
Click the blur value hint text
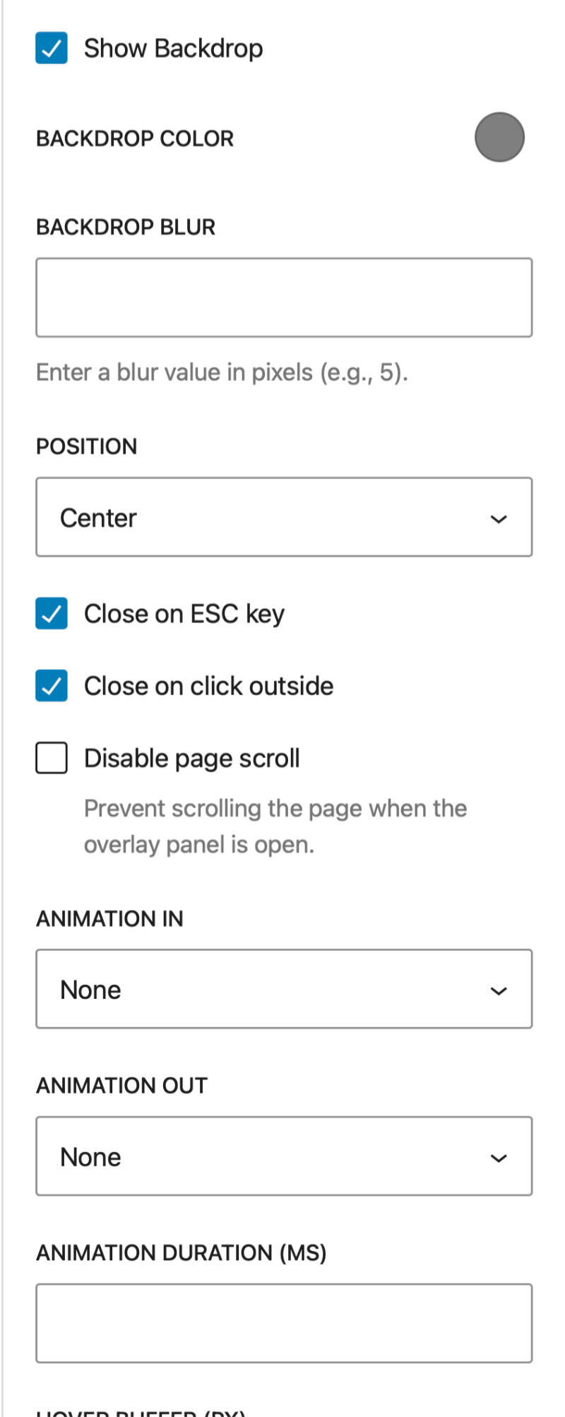pyautogui.click(x=225, y=372)
